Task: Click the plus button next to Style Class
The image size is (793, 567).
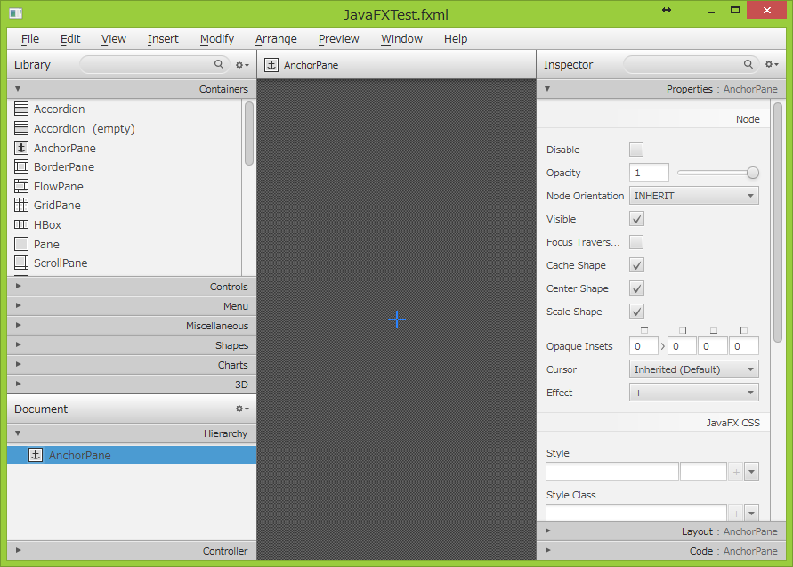Action: coord(736,513)
